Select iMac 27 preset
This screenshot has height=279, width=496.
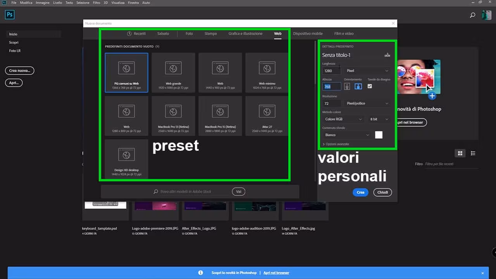pos(267,116)
